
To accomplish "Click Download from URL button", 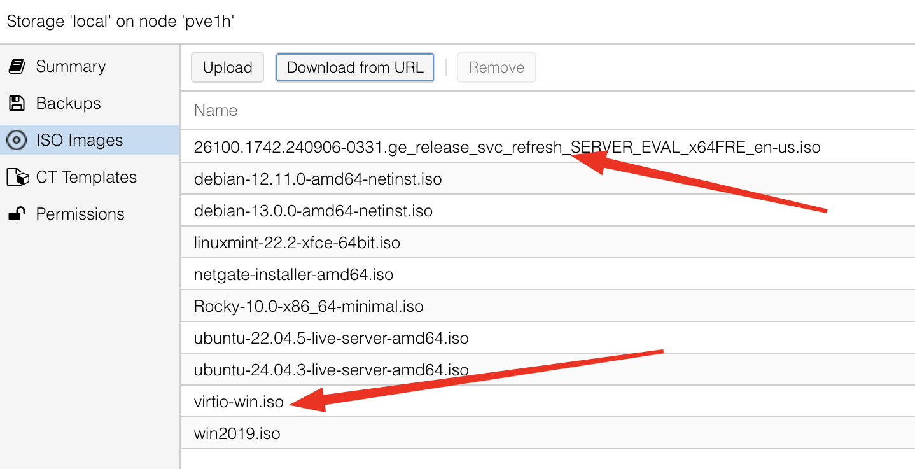I will [x=354, y=67].
